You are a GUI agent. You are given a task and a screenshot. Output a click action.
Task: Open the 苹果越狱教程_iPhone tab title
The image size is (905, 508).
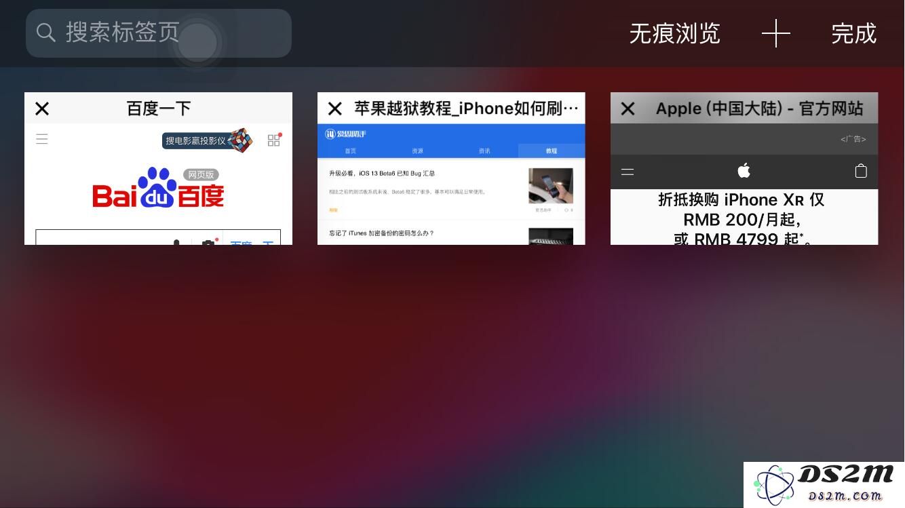pos(467,109)
